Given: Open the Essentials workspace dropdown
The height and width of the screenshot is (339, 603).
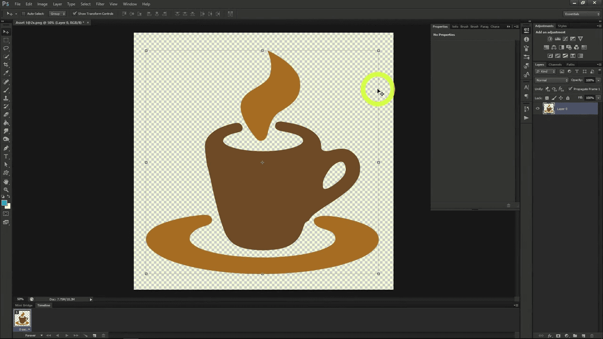Looking at the screenshot, I should [582, 14].
